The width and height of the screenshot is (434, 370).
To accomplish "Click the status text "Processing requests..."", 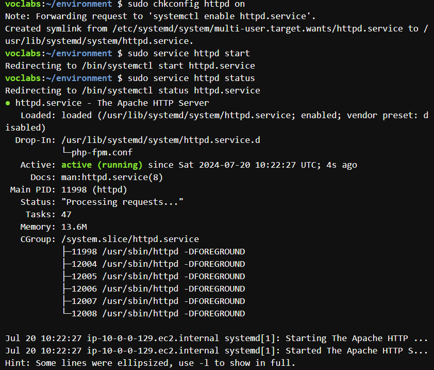I will click(122, 202).
